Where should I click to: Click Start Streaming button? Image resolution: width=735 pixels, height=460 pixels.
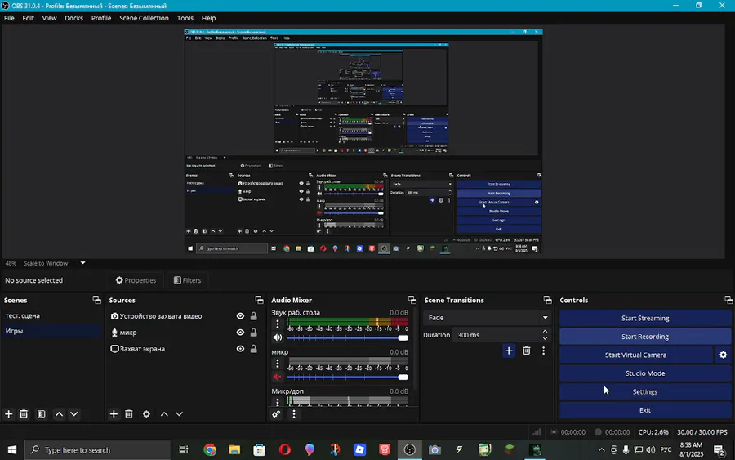(x=645, y=319)
